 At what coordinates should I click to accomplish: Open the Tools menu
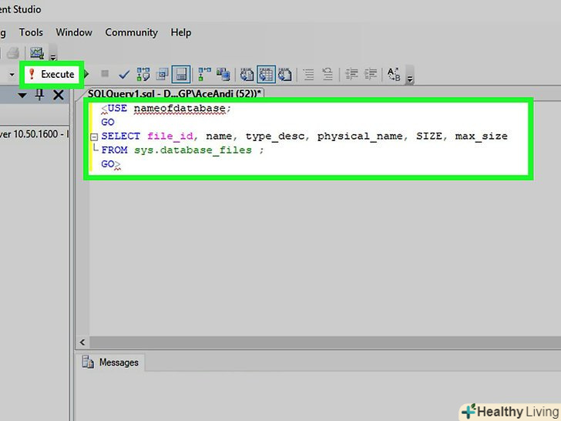coord(31,32)
